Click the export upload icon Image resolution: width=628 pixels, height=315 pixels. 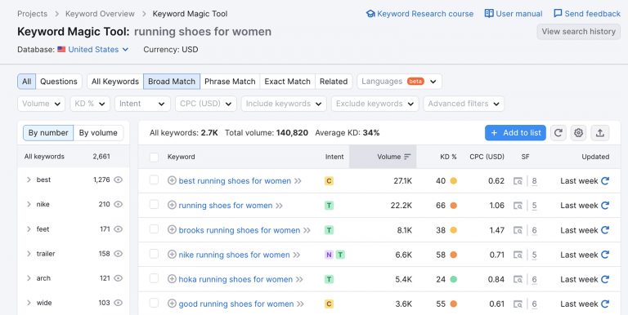coord(599,133)
